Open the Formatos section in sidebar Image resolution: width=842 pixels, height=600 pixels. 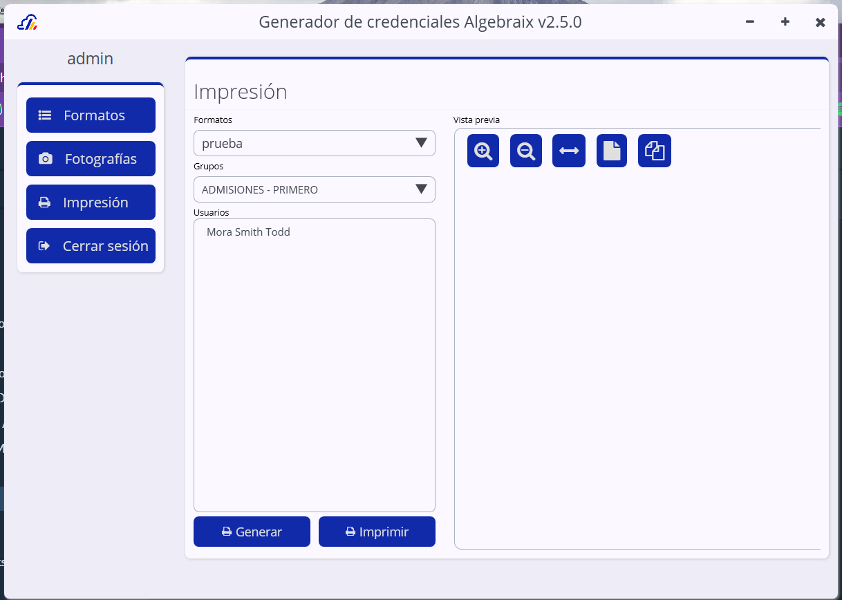pos(91,115)
